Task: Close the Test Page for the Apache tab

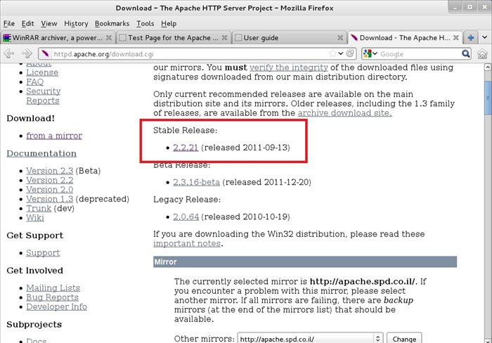Action: [224, 38]
